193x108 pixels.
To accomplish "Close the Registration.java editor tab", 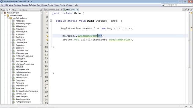I will tap(62, 10).
